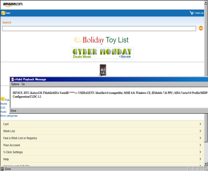Image resolution: width=208 pixels, height=171 pixels.
Task: Open the Deals gift box icon
Action: click(x=3, y=13)
